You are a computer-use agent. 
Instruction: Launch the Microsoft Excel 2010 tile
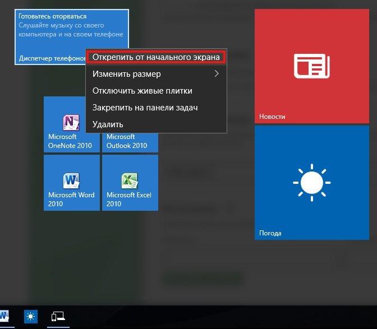tap(130, 183)
